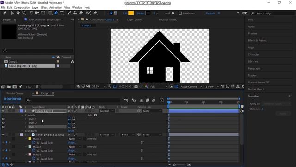Hide Shape Layer 1 with eye icon

click(3, 111)
